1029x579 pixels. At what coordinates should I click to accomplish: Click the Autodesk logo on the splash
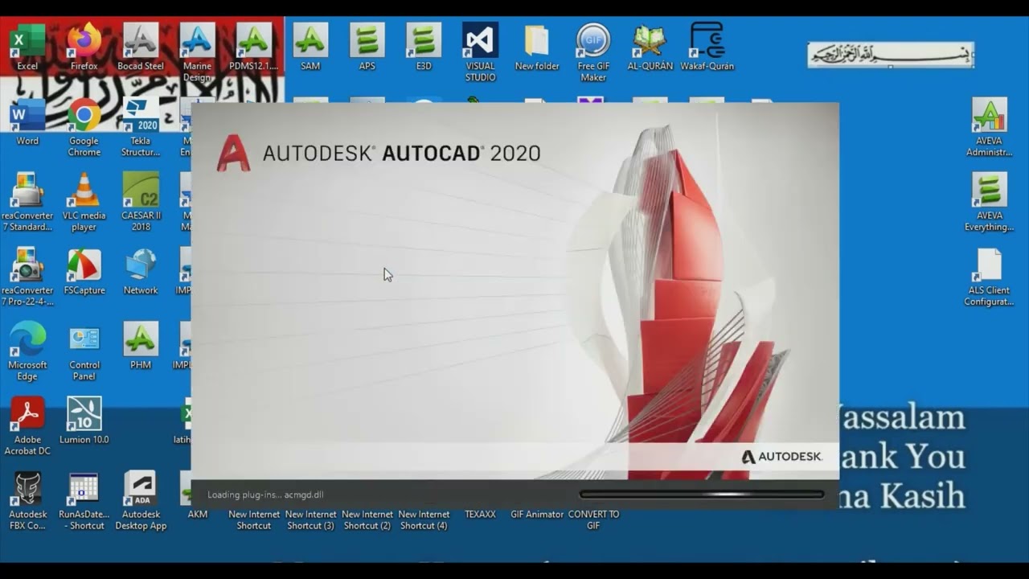[x=781, y=457]
